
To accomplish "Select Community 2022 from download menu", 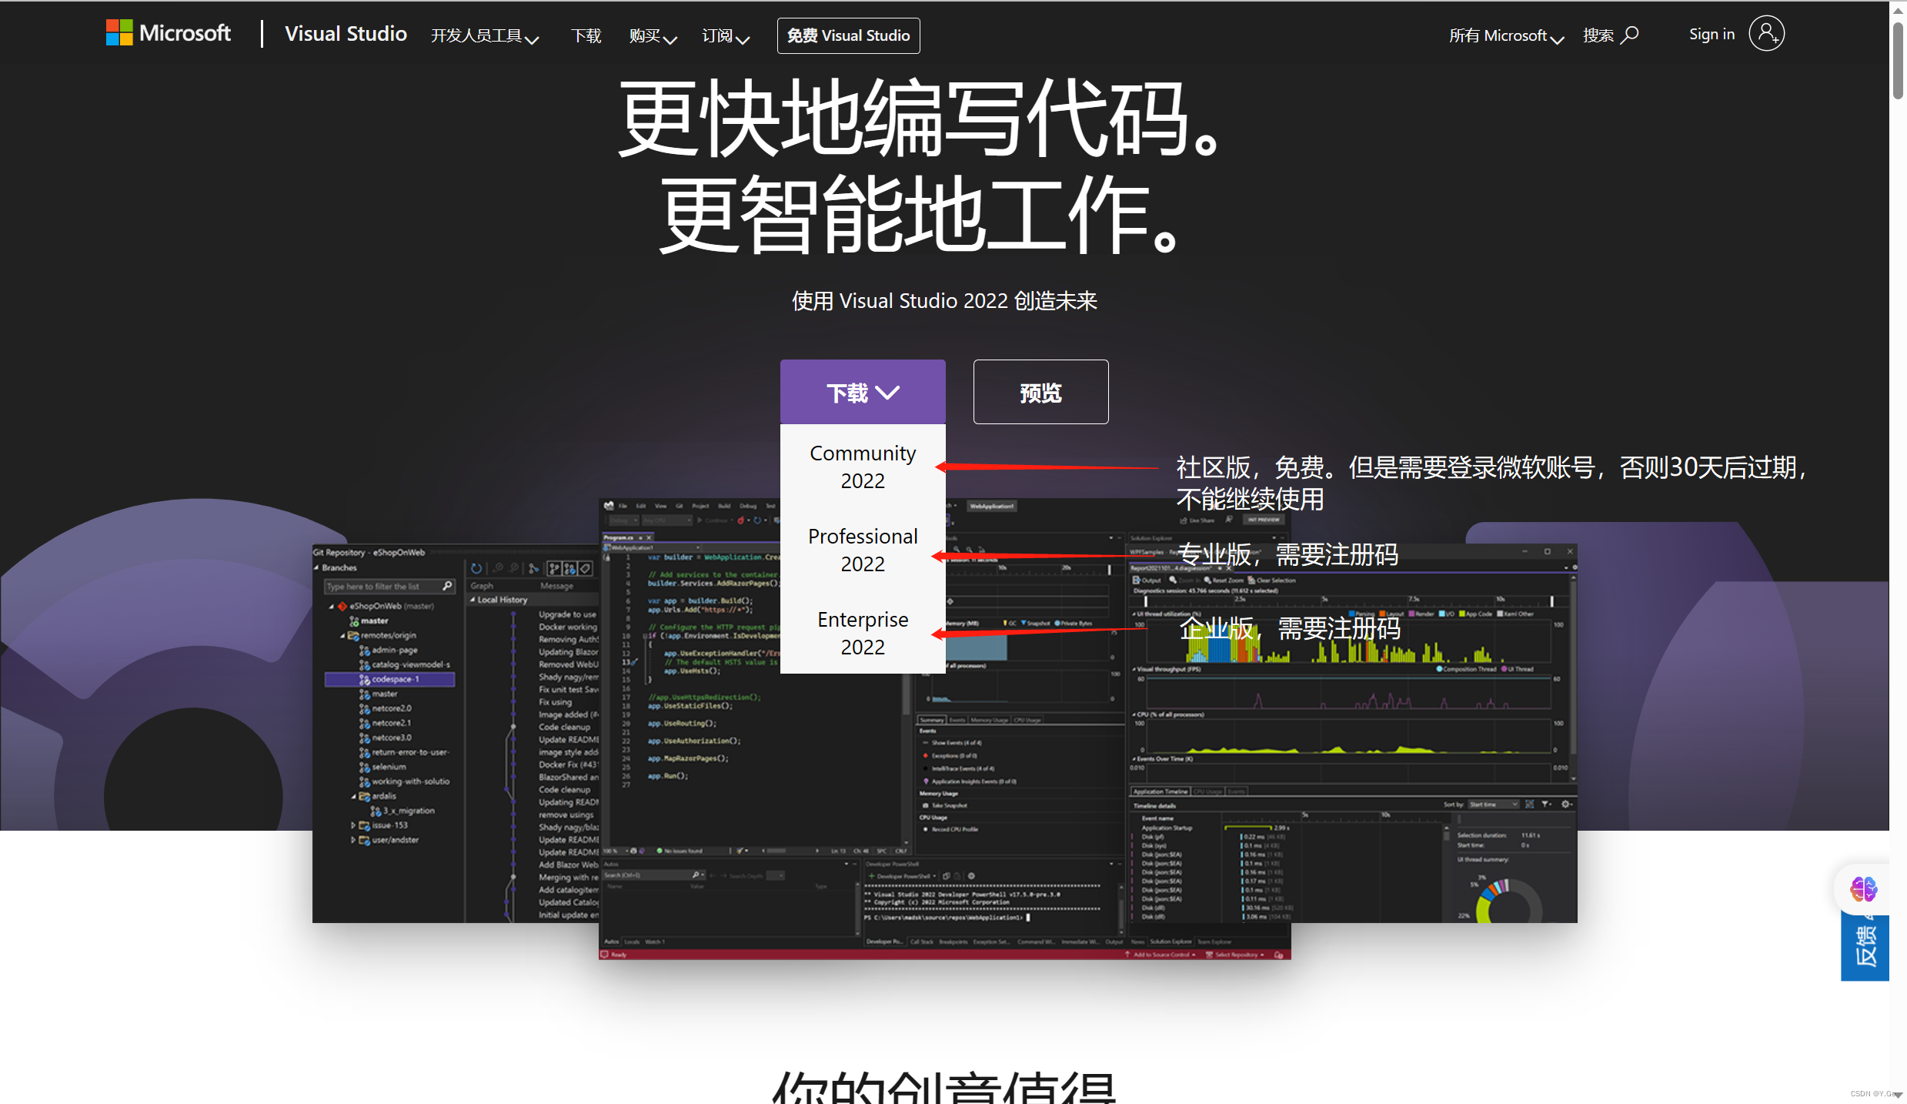I will click(x=863, y=467).
